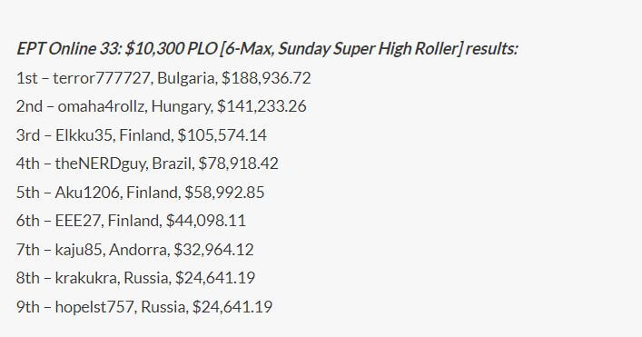Image resolution: width=642 pixels, height=337 pixels.
Task: Click the 8th place krakukra line
Action: click(x=135, y=278)
